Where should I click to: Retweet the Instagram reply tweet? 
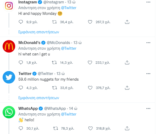pyautogui.click(x=54, y=22)
